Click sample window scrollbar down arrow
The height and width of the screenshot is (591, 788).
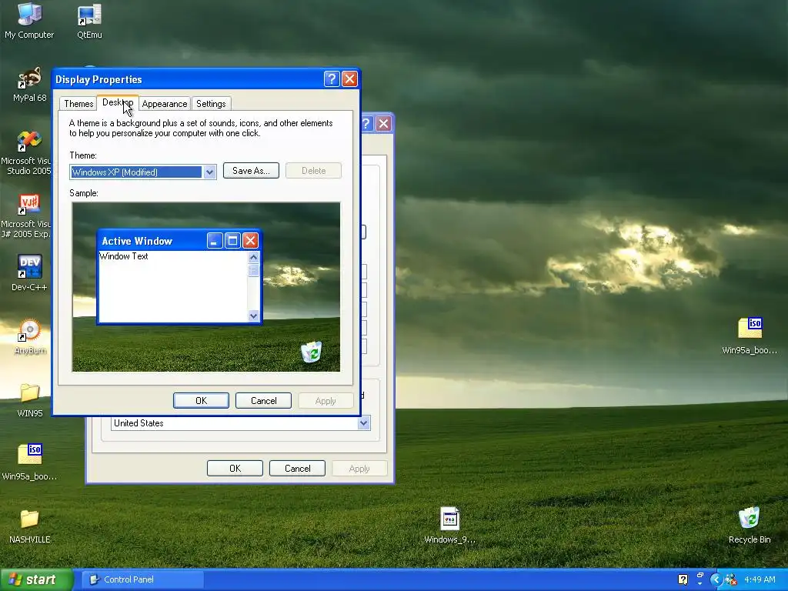[253, 316]
